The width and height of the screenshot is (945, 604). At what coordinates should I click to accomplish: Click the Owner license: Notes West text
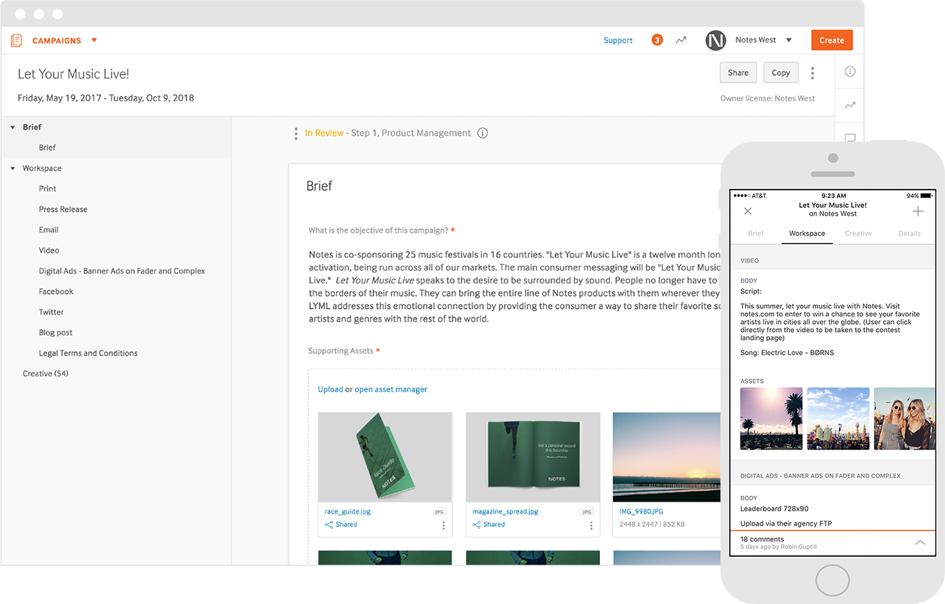point(767,99)
